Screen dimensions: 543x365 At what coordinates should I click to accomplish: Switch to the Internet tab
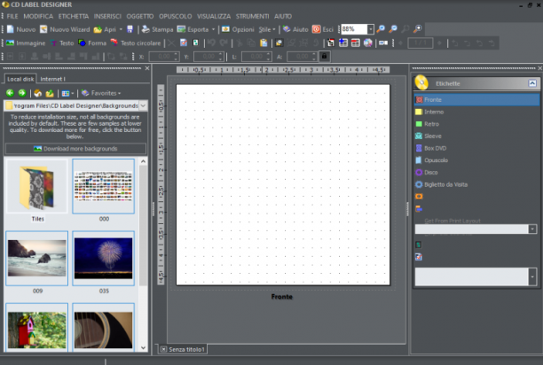[52, 79]
